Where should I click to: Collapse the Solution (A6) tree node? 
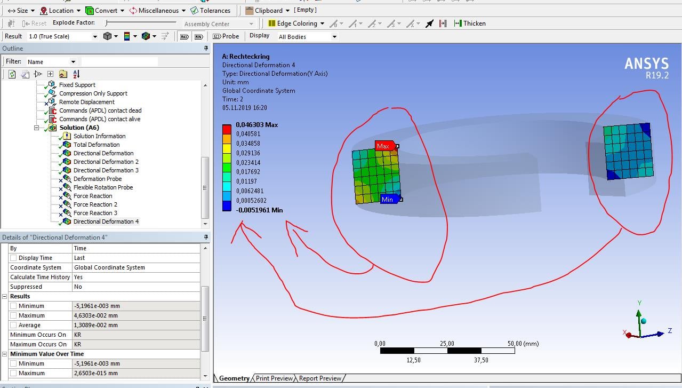(36, 128)
